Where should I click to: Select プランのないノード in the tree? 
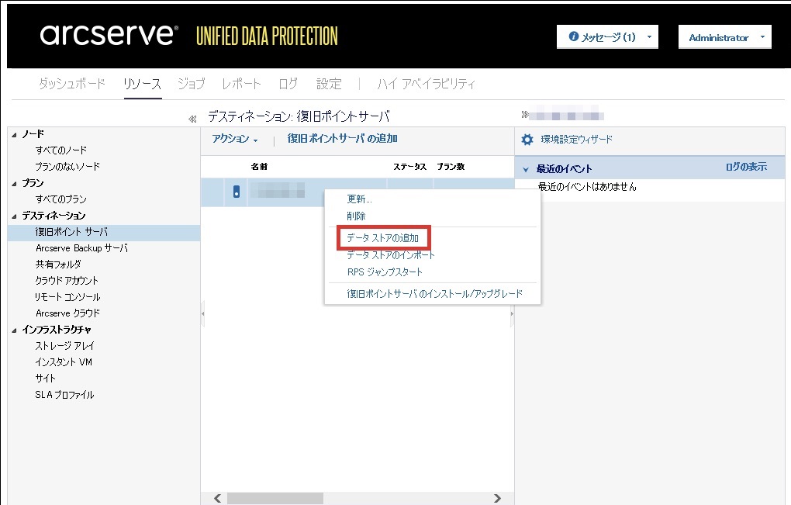67,167
